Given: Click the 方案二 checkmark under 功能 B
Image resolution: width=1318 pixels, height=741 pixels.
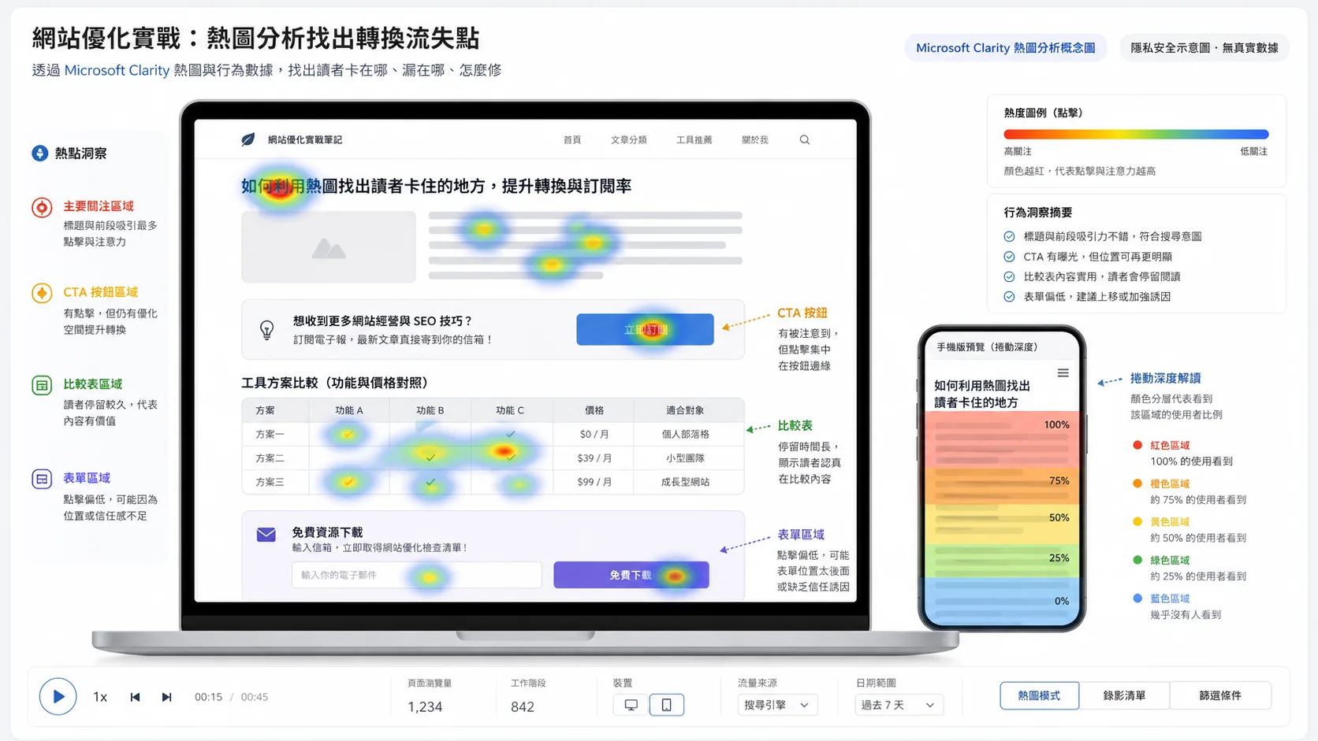Looking at the screenshot, I should (430, 458).
